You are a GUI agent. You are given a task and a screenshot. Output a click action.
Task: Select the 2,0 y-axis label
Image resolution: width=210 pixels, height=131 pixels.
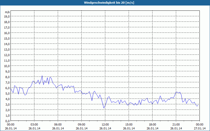tap(8, 110)
